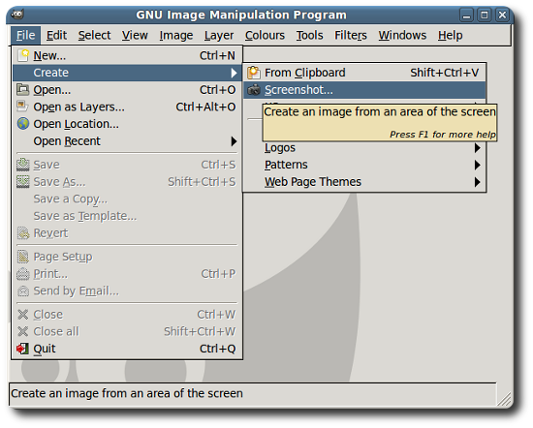The image size is (533, 428).
Task: Open the View menu
Action: pyautogui.click(x=135, y=35)
